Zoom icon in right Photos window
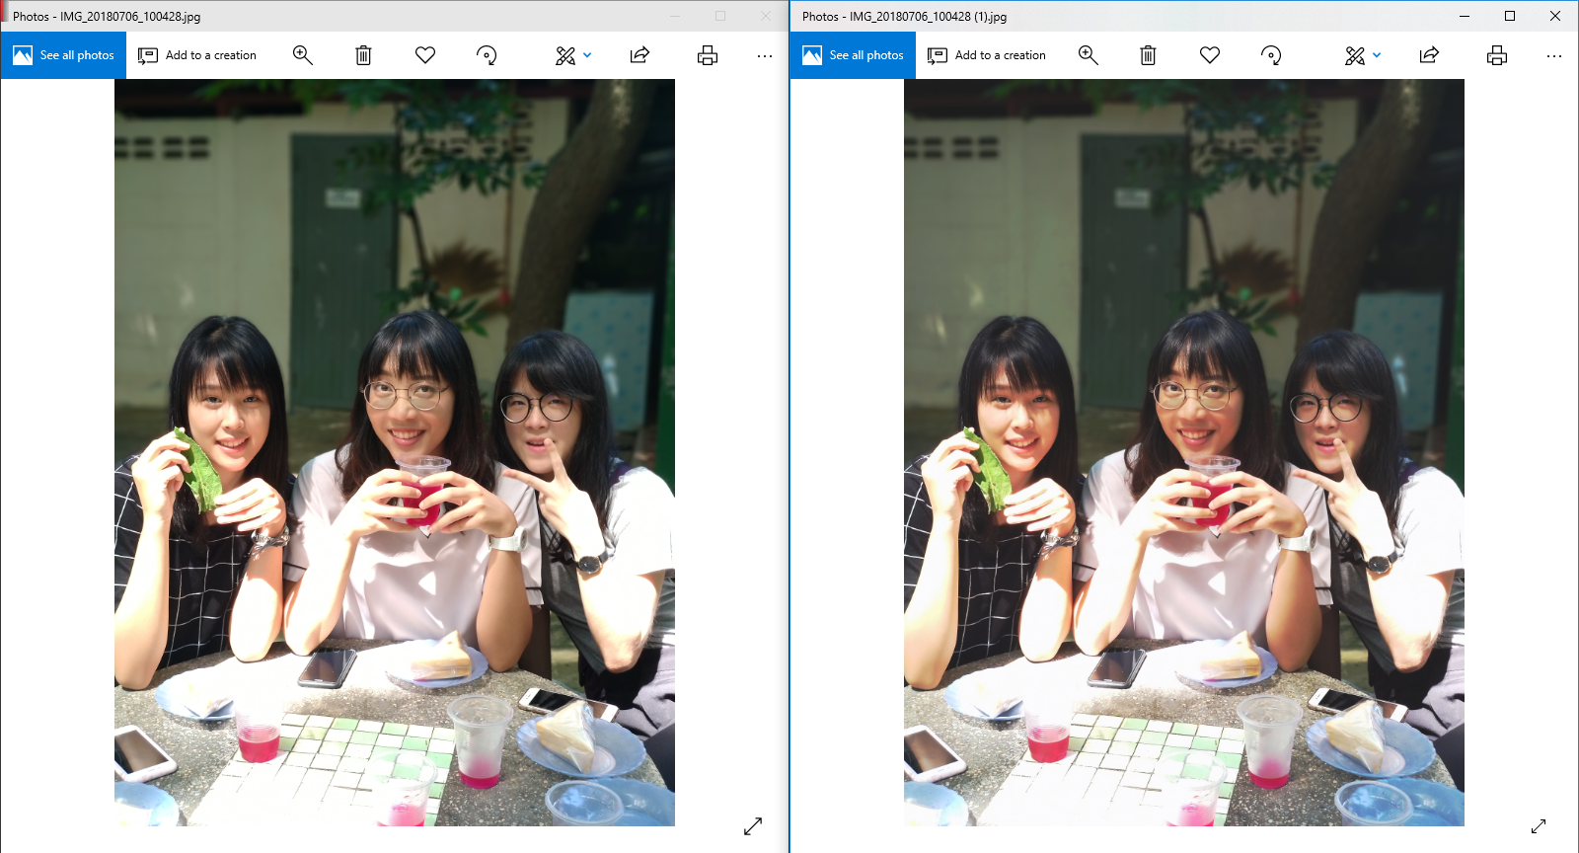 (1088, 55)
